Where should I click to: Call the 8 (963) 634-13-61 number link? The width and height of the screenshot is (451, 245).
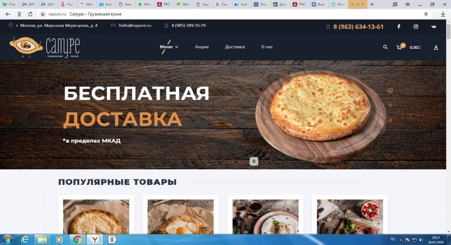[x=358, y=26]
